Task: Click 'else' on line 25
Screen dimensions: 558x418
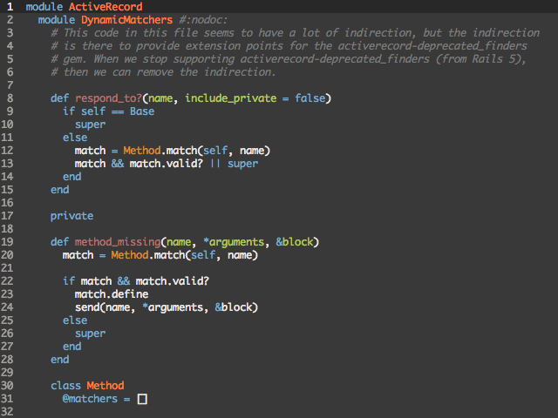Action: pos(75,320)
